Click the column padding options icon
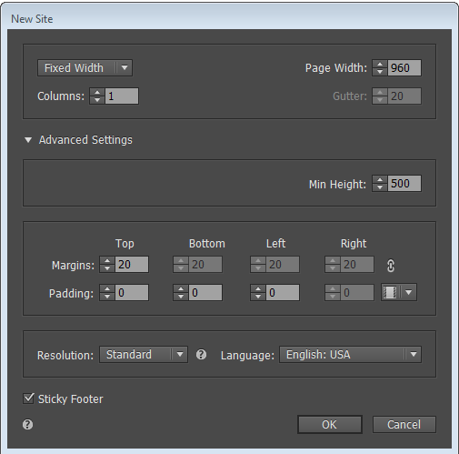Image resolution: width=459 pixels, height=454 pixels. tap(390, 292)
